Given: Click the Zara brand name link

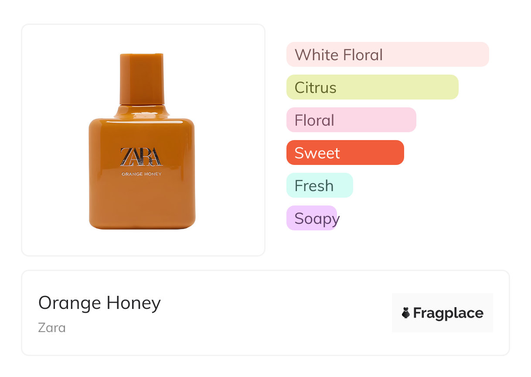Looking at the screenshot, I should point(52,327).
